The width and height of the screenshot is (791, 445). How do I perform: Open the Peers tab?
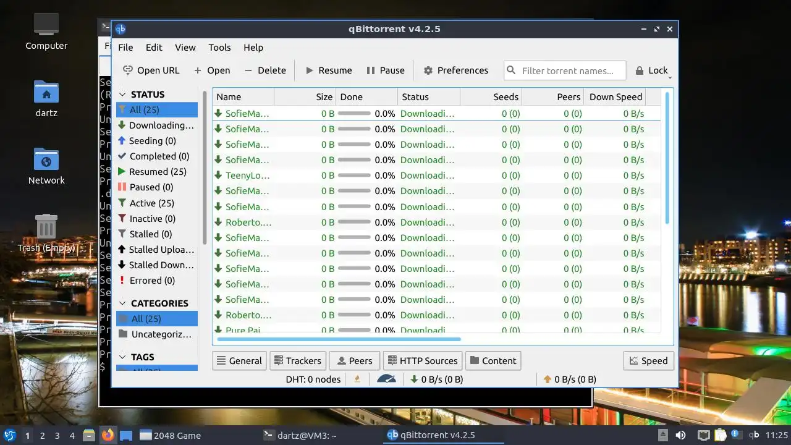coord(355,361)
